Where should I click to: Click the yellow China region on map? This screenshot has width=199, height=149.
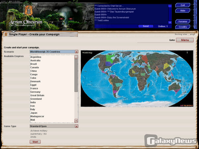(x=166, y=66)
